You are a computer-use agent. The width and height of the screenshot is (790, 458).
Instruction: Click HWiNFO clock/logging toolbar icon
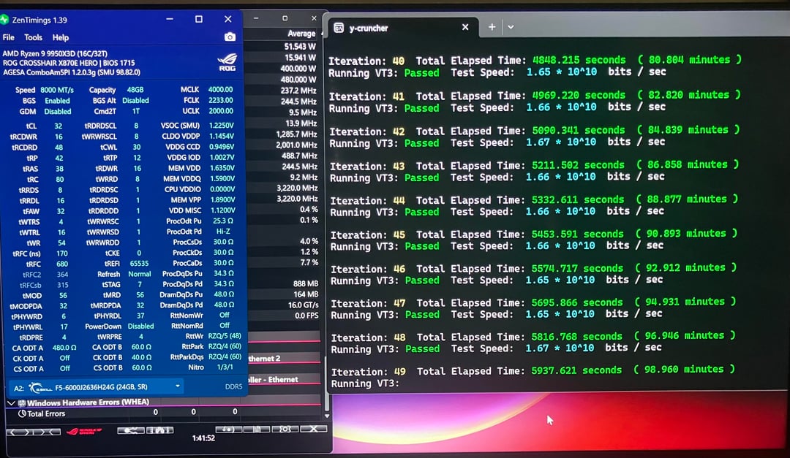159,430
